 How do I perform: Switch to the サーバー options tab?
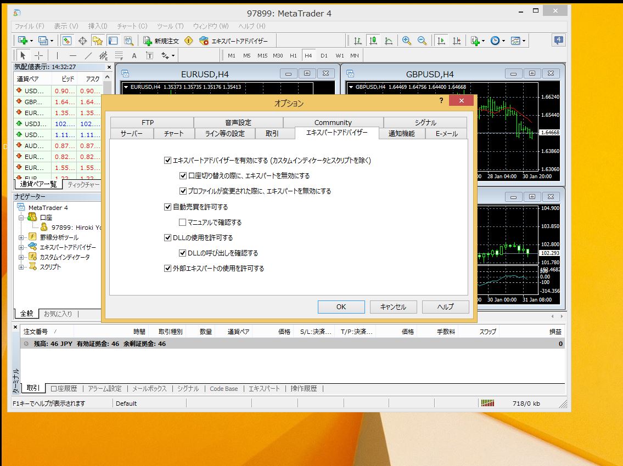click(132, 134)
